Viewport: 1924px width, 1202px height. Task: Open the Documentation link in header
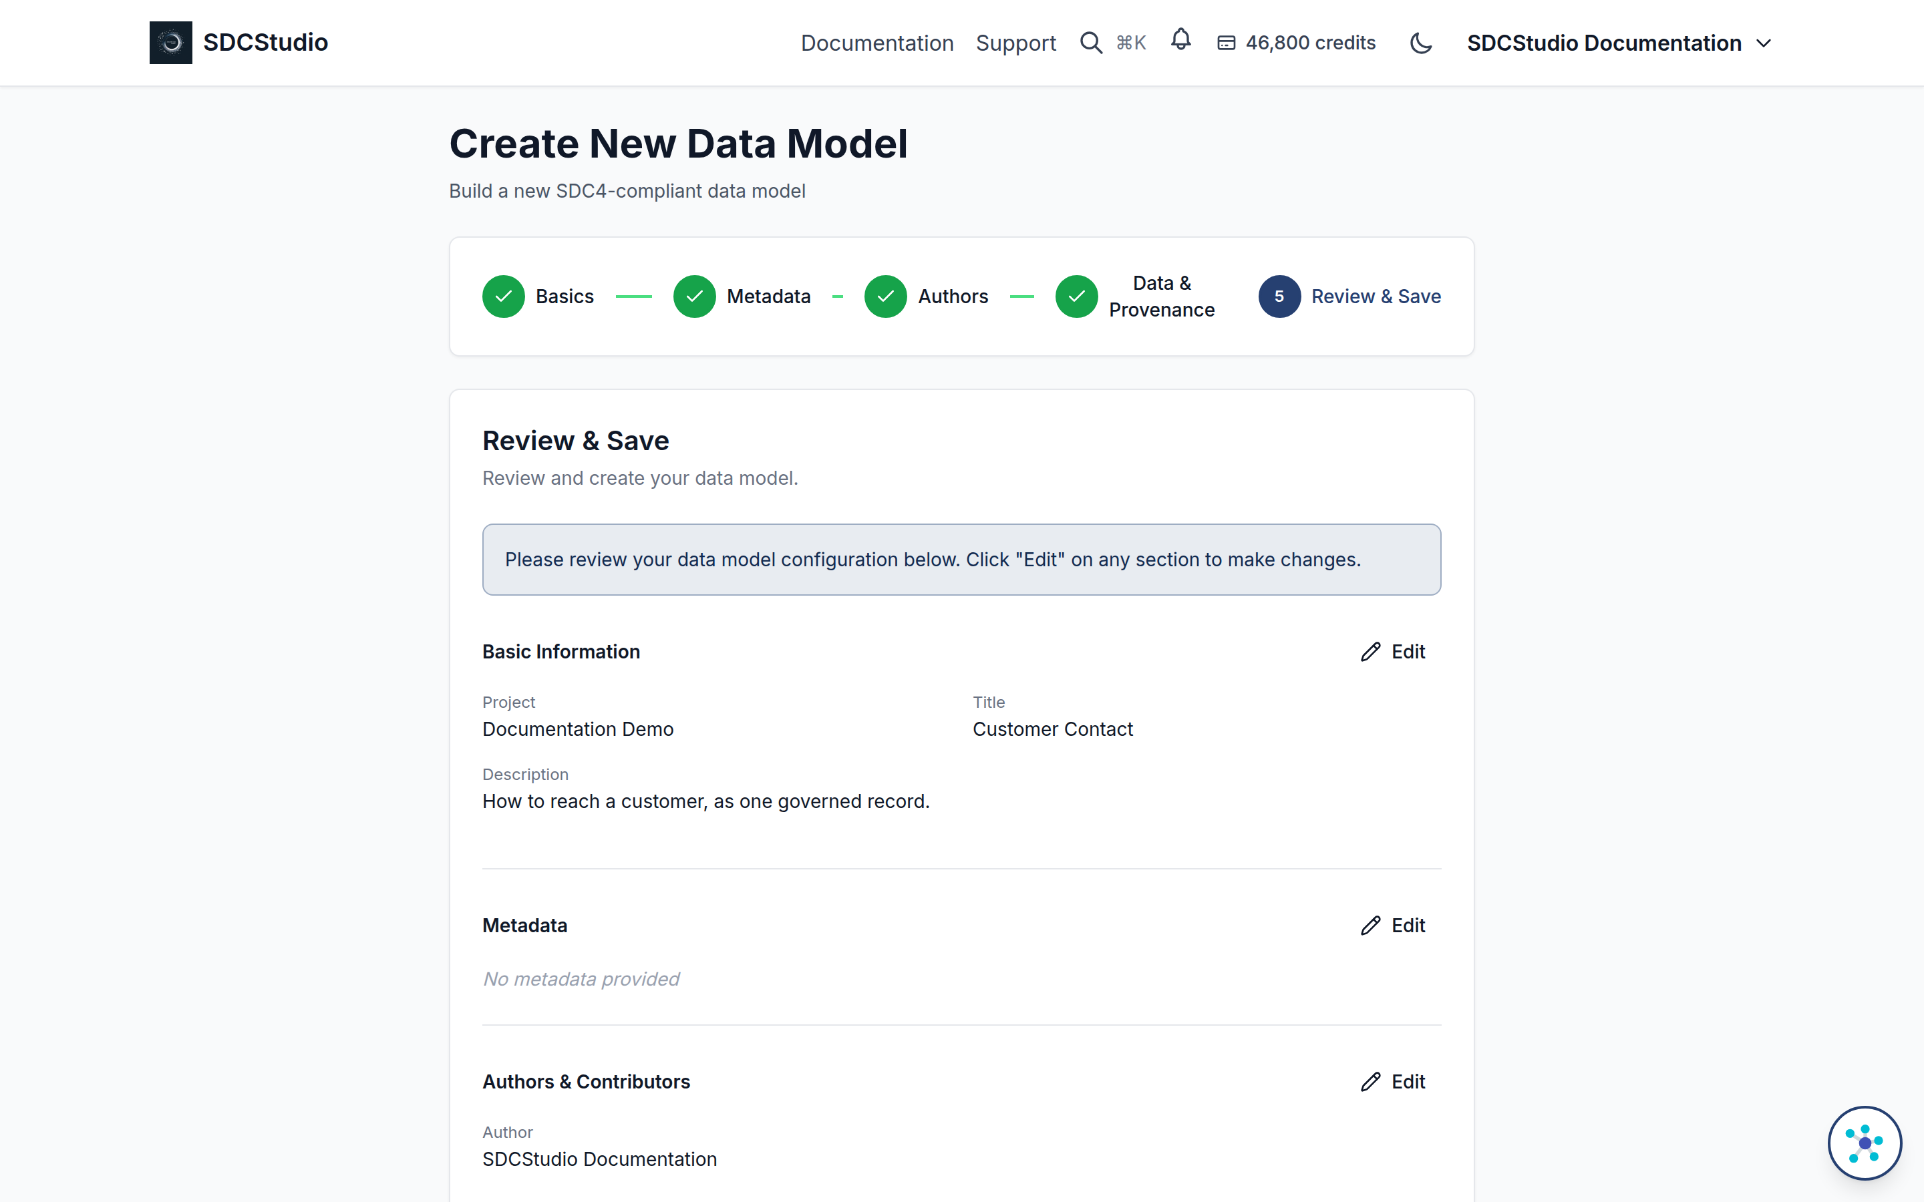click(877, 43)
